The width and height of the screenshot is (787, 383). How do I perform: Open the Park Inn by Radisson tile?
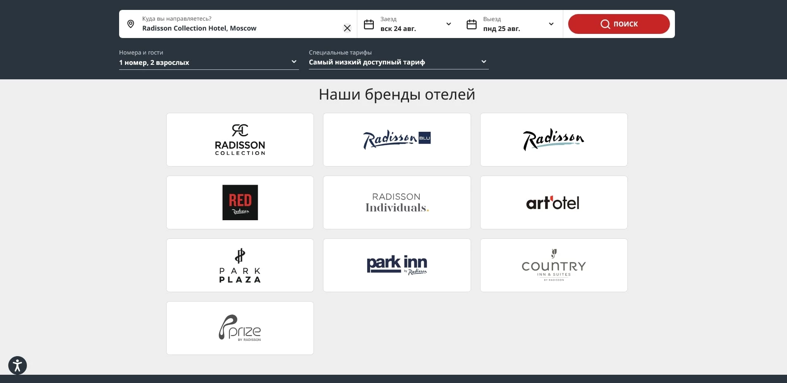tap(397, 265)
